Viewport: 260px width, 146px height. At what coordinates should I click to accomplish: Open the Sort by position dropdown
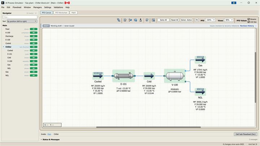(x=22, y=21)
